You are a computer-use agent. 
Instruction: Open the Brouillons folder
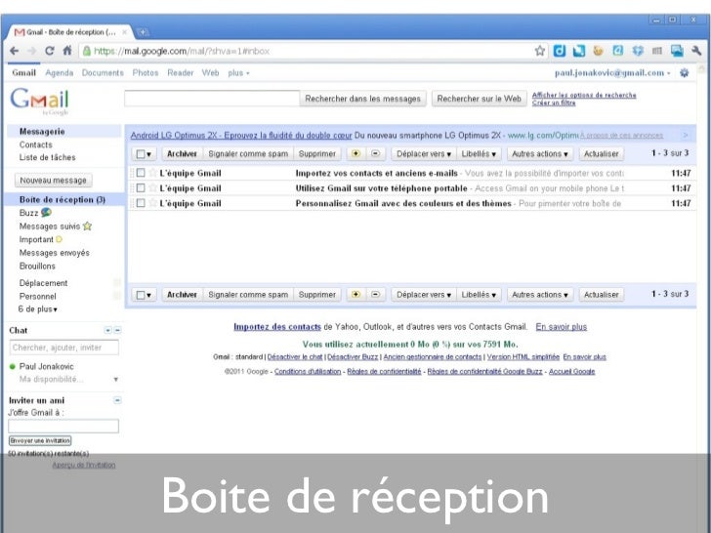(37, 266)
